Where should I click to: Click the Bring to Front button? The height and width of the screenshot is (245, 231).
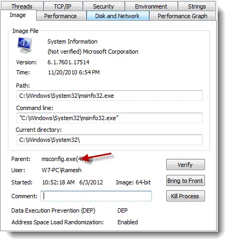click(x=185, y=181)
